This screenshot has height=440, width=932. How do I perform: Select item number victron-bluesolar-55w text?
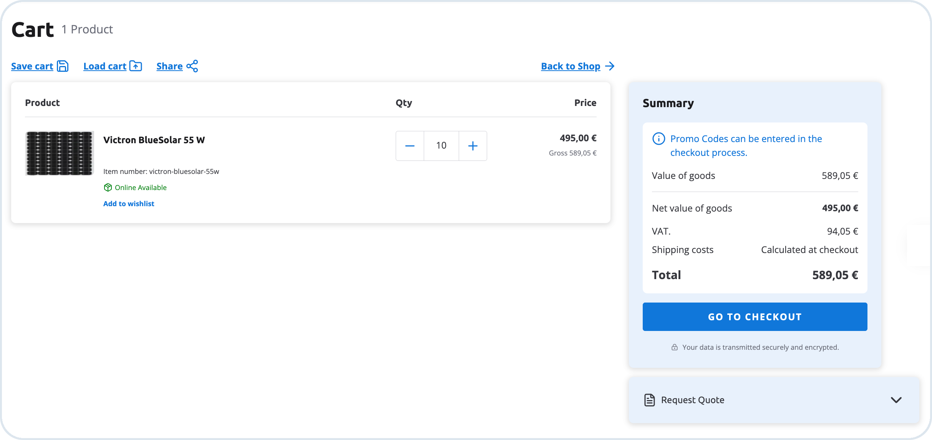[x=161, y=171]
